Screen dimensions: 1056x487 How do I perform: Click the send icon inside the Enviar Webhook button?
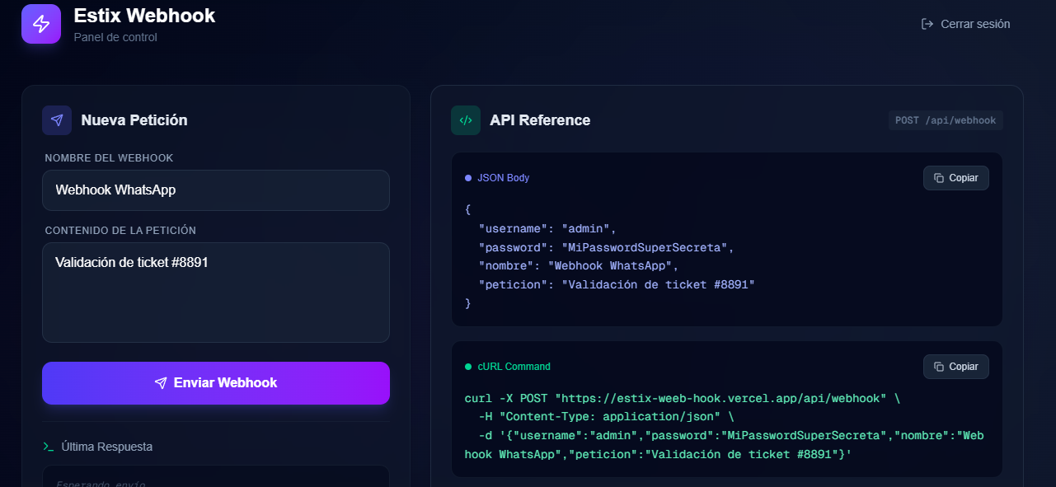coord(162,382)
